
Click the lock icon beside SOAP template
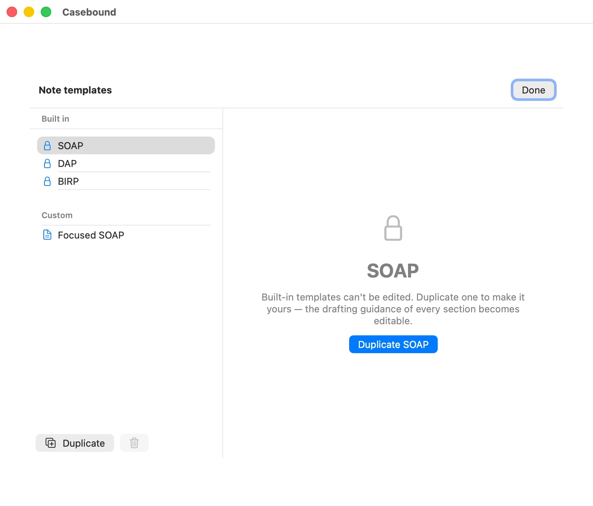click(x=47, y=145)
